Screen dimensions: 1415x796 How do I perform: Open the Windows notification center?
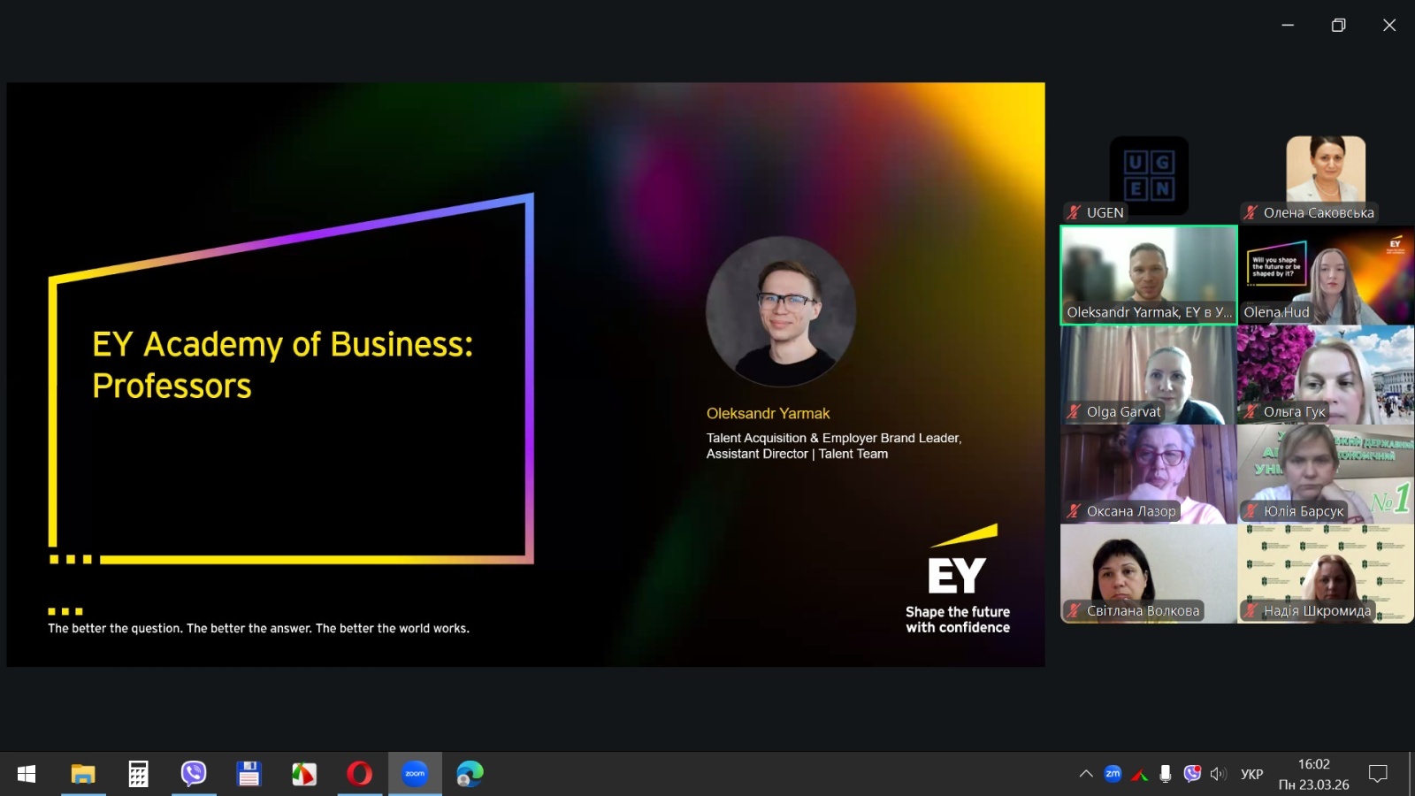(1378, 774)
